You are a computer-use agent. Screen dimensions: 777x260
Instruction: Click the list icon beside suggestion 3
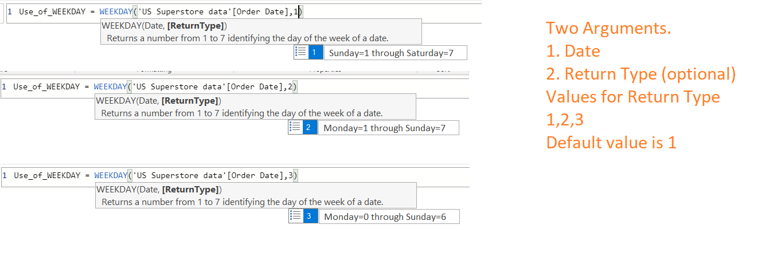pyautogui.click(x=296, y=216)
